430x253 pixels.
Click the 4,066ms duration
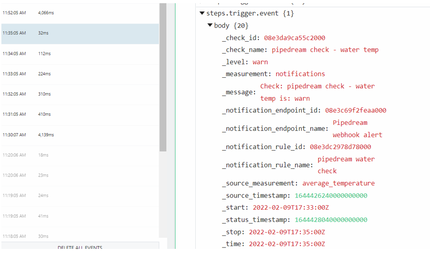point(46,13)
